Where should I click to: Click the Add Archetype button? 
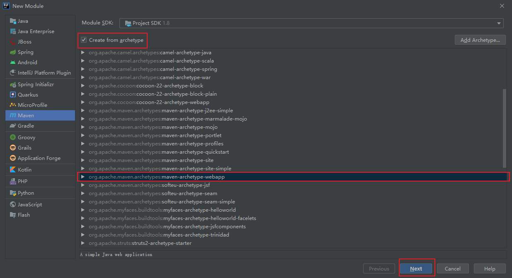pos(480,40)
